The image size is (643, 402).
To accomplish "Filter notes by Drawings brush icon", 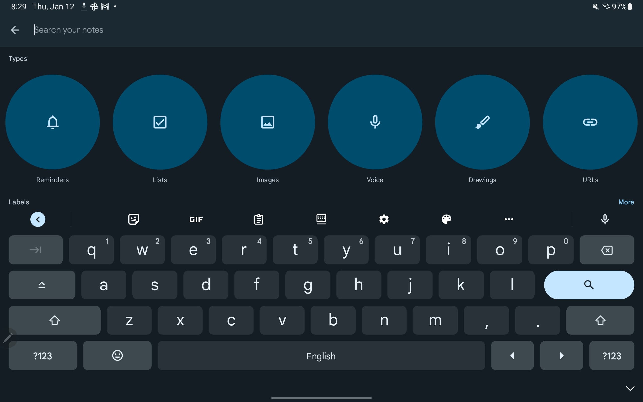I will 482,122.
